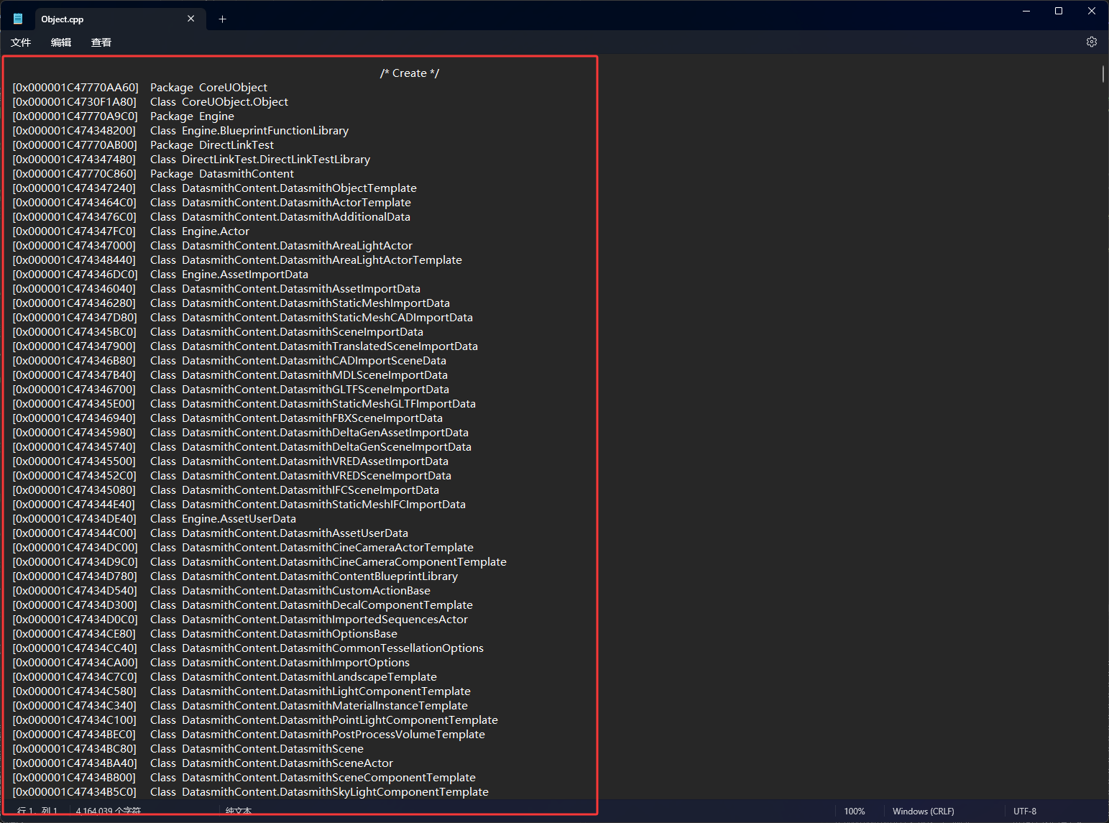Viewport: 1109px width, 823px height.
Task: Click the DatasmithCineCameraActorTemplate line
Action: point(243,548)
